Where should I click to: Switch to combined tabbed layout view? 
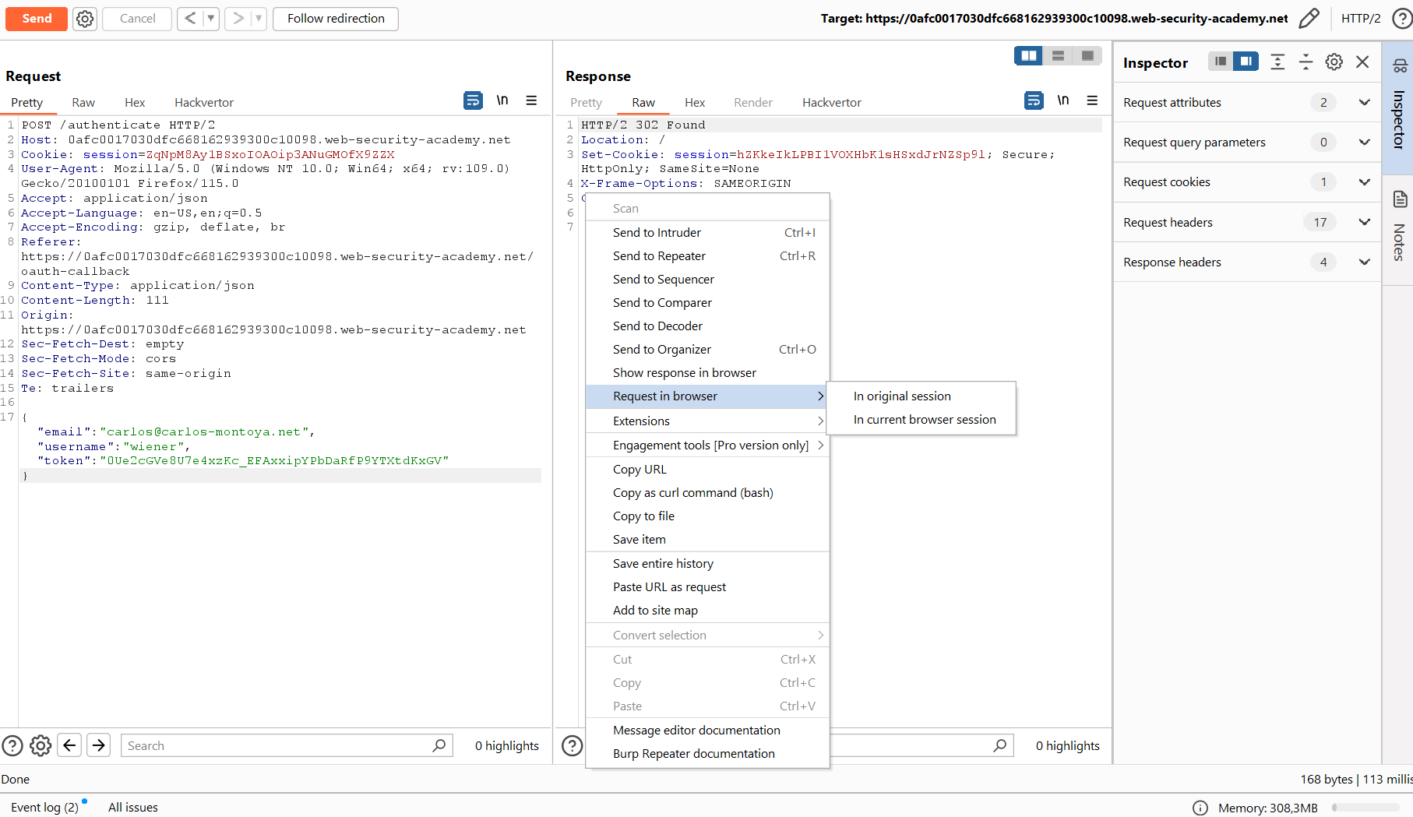click(x=1087, y=55)
